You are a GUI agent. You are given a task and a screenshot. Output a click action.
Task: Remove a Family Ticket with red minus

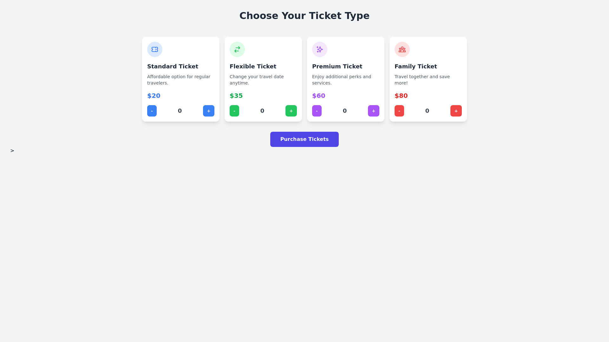(399, 111)
